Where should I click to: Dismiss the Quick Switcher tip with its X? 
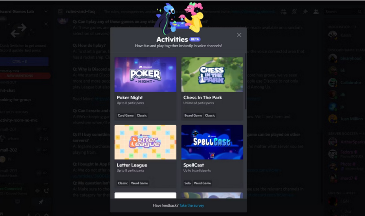click(x=46, y=24)
